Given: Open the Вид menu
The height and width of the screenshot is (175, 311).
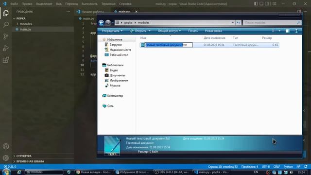Looking at the screenshot, I should click(58, 4).
